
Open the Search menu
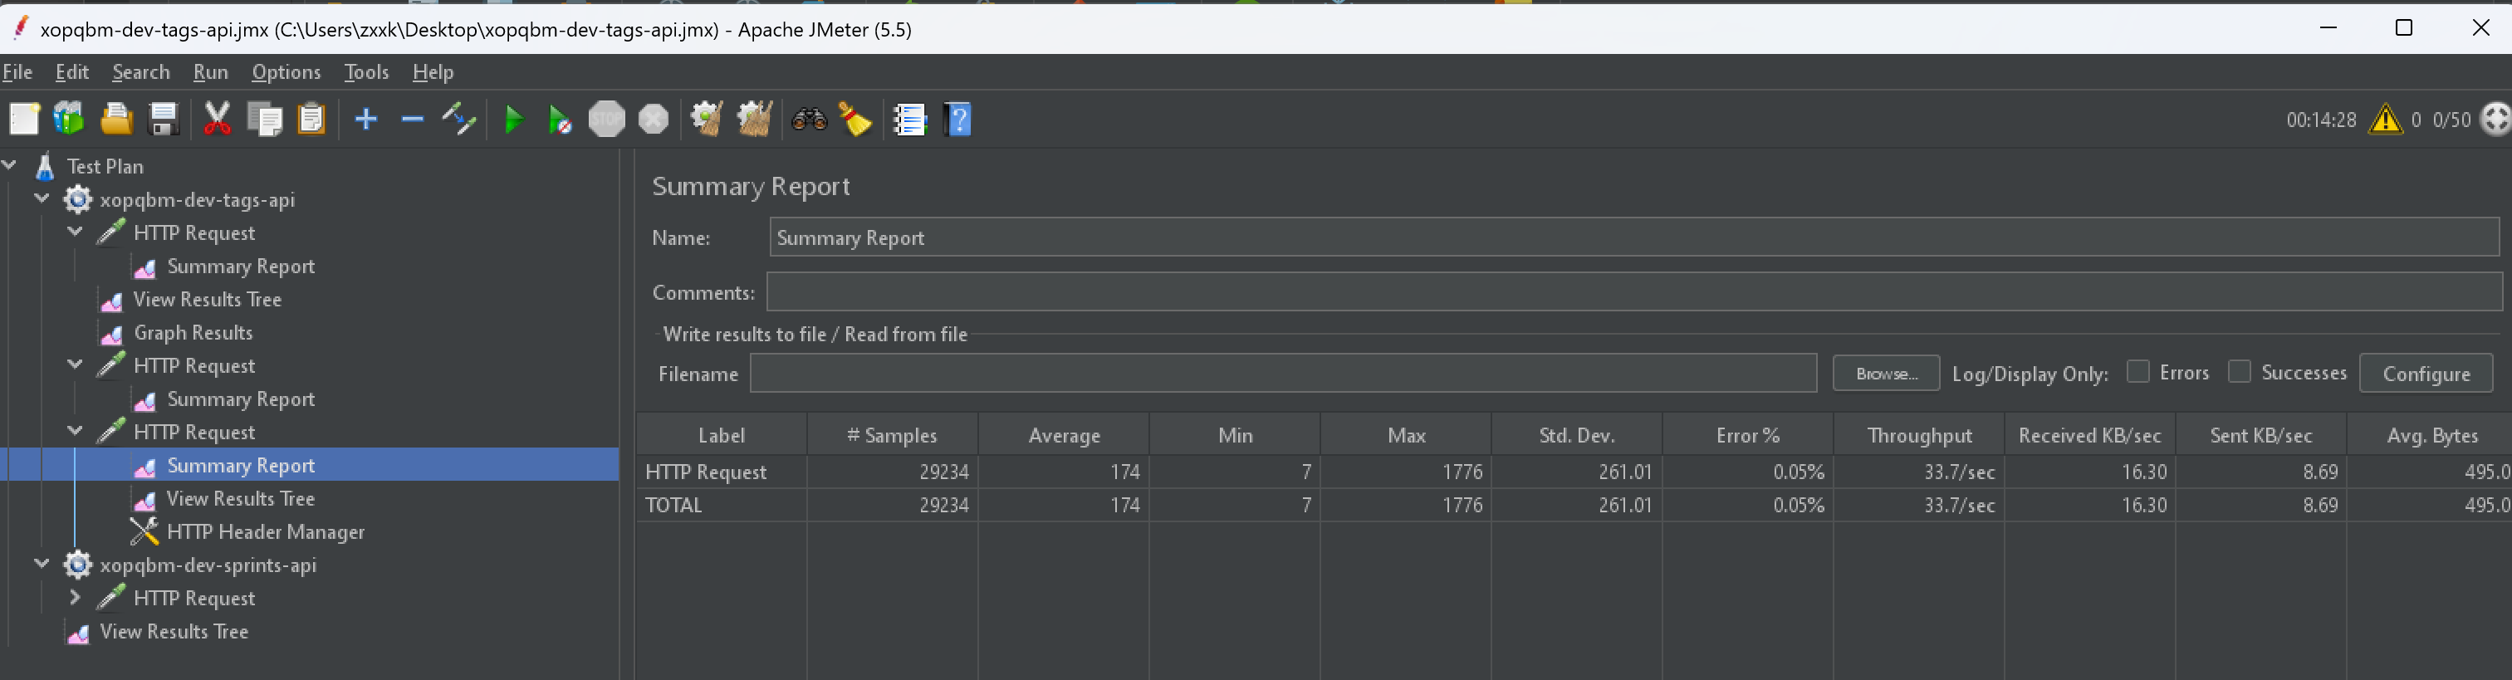pos(140,72)
